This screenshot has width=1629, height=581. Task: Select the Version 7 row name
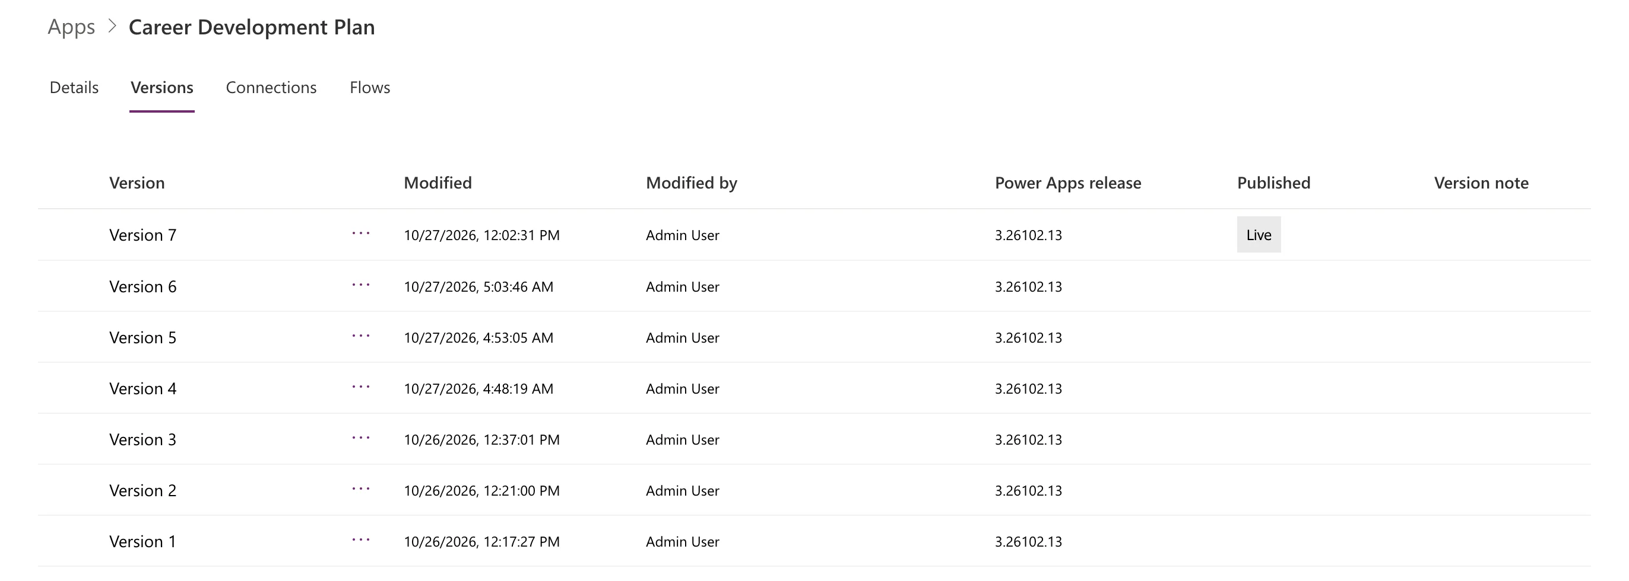(143, 235)
